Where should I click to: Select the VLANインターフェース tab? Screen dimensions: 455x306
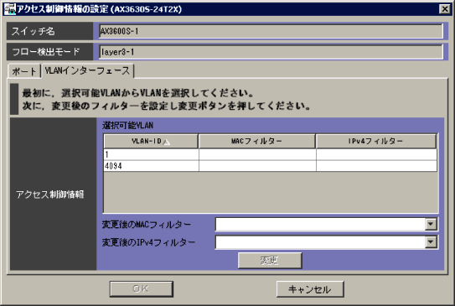(x=87, y=70)
